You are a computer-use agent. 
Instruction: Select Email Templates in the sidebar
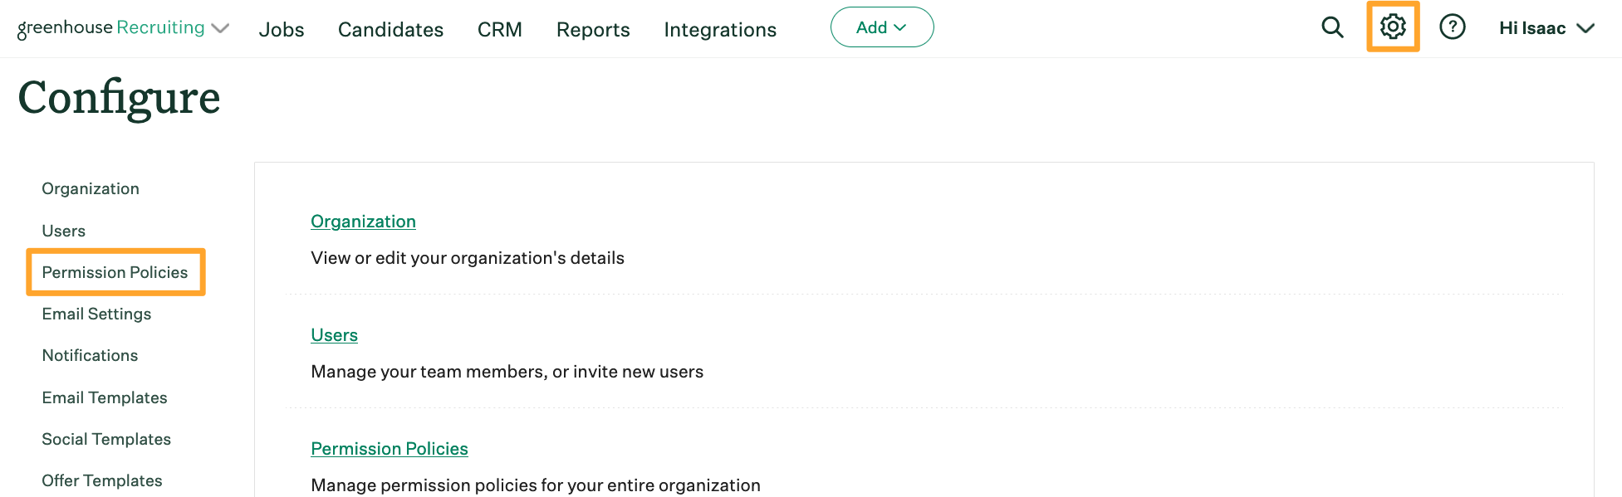point(105,397)
